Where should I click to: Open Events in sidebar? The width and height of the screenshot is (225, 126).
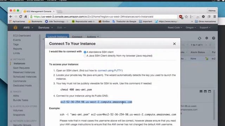[17, 40]
